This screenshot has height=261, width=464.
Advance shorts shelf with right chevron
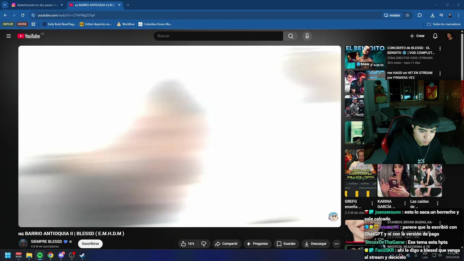pos(441,178)
